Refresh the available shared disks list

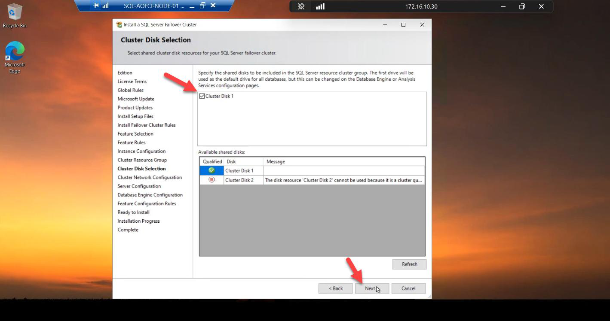tap(409, 264)
